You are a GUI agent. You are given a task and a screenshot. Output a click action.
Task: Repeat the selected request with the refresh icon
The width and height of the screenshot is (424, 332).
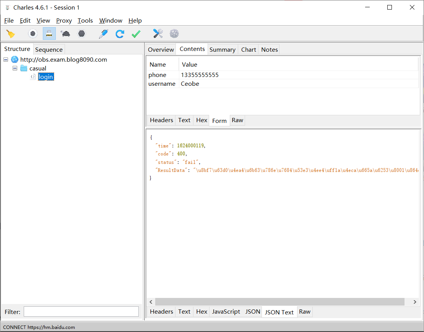(120, 34)
